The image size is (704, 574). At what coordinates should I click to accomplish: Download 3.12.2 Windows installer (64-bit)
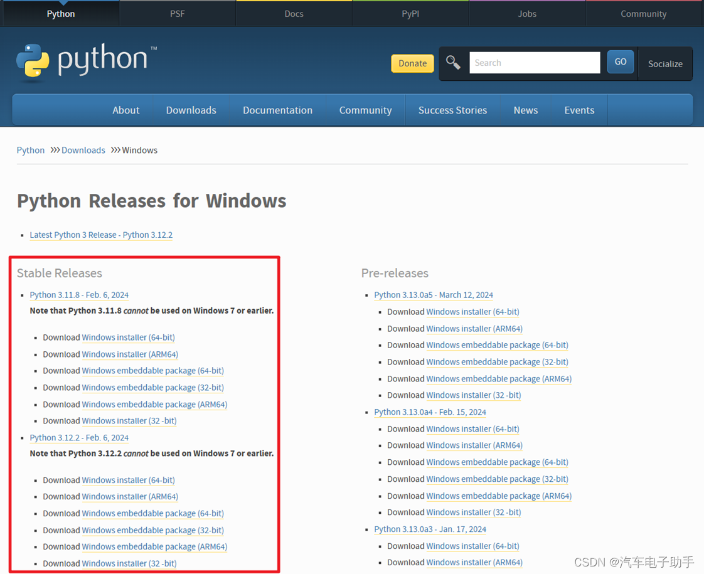click(129, 480)
